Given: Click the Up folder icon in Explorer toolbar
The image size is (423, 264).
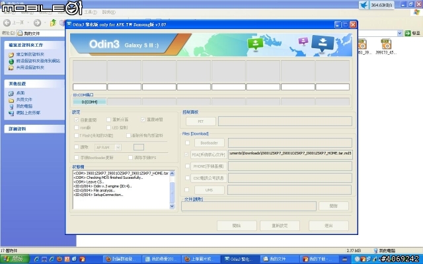Looking at the screenshot, I should pyautogui.click(x=53, y=22).
